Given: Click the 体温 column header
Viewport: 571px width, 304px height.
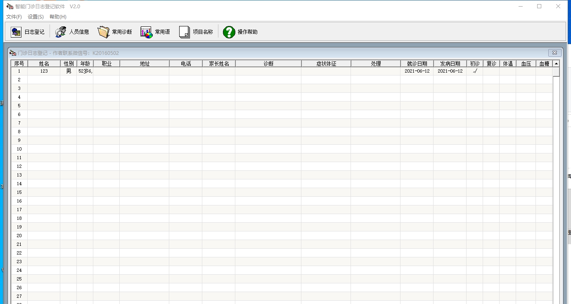Looking at the screenshot, I should pyautogui.click(x=508, y=64).
